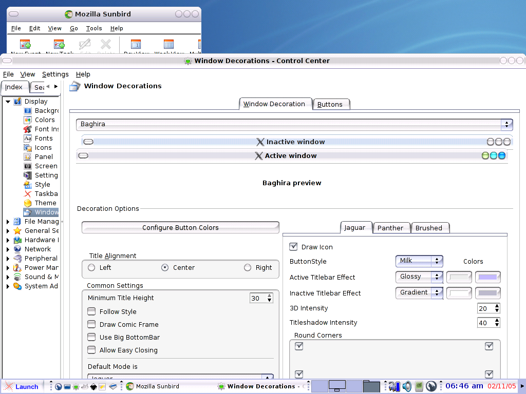Open the Go menu in Mozilla Sunbird

[x=74, y=29]
